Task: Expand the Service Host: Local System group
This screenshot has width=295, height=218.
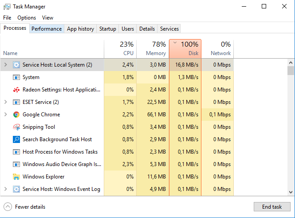Action: [6, 65]
